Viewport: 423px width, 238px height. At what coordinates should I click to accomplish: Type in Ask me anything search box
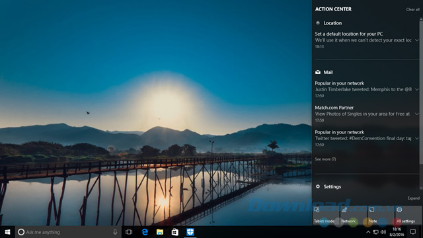(68, 232)
